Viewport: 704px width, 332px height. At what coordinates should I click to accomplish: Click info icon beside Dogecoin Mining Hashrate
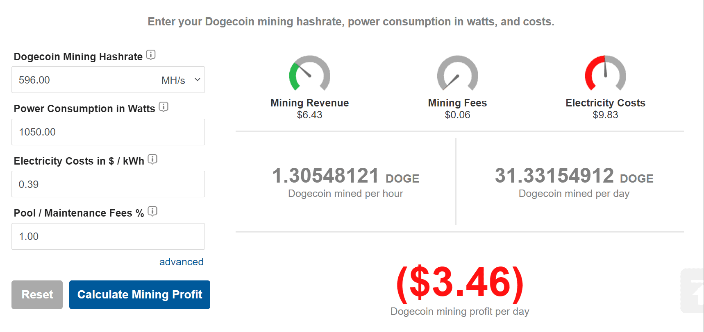[x=151, y=55]
